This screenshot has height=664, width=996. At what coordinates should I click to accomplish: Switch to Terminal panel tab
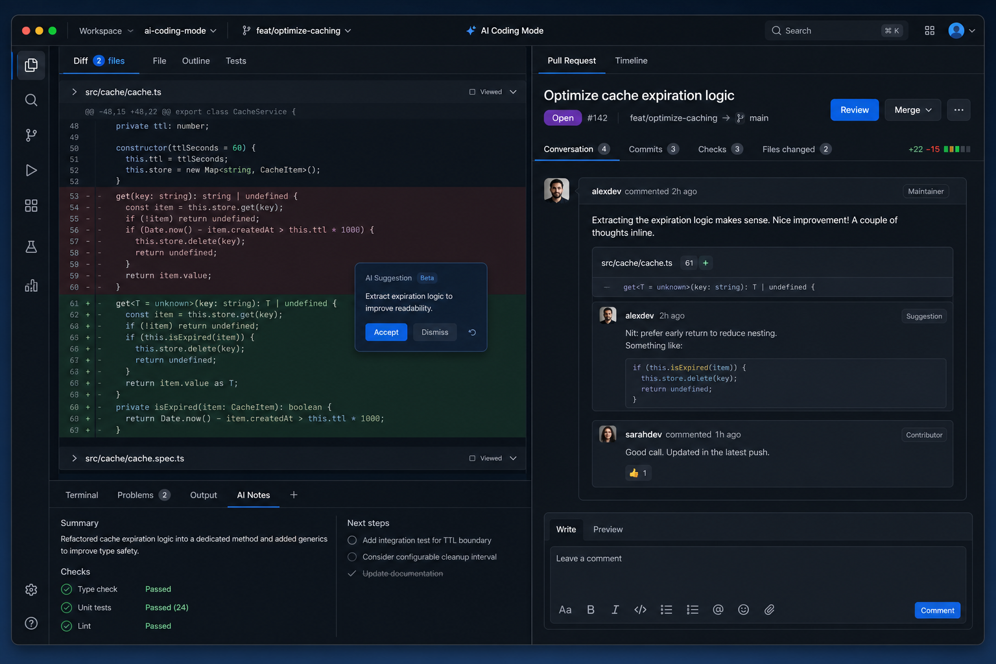pyautogui.click(x=82, y=495)
